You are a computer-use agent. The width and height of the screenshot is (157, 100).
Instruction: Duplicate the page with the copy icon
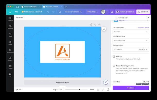point(95,24)
